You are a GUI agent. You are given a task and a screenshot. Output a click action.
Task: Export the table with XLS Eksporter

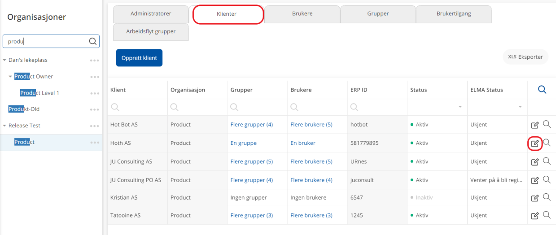[x=525, y=57]
